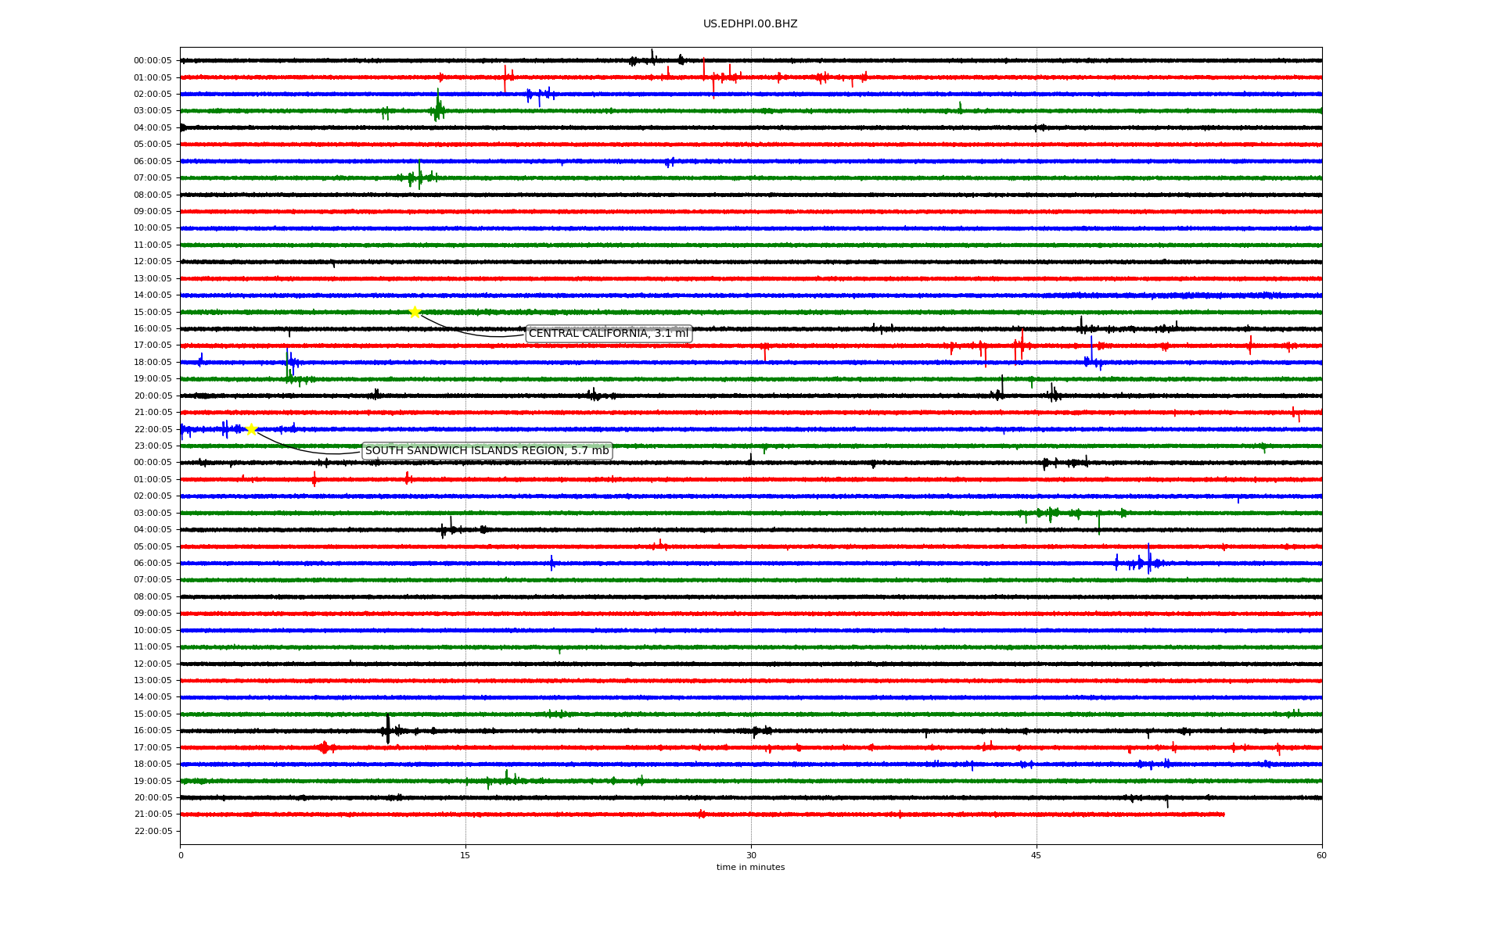The image size is (1502, 938).
Task: Click the green burst on the upper 07:00:05 trace
Action: tap(419, 177)
